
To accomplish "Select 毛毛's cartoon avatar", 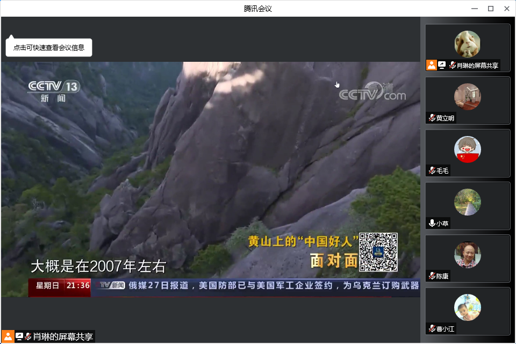I will 467,149.
